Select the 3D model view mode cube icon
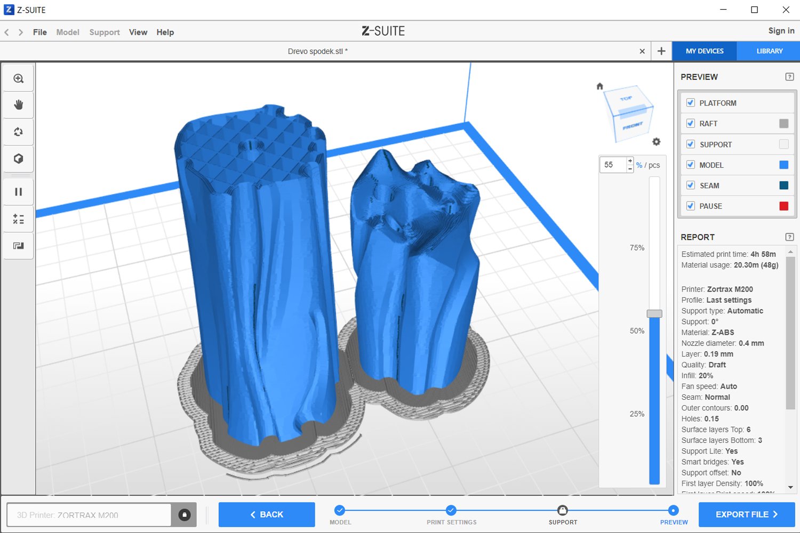The image size is (800, 533). click(x=19, y=159)
